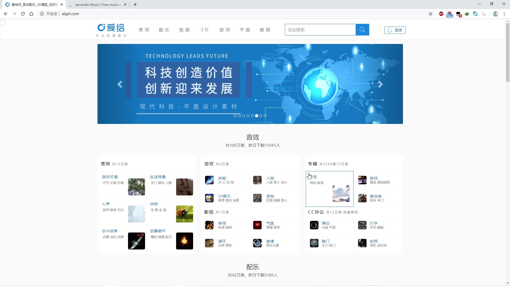The height and width of the screenshot is (286, 510).
Task: Click the blue search magnifier button
Action: [362, 30]
